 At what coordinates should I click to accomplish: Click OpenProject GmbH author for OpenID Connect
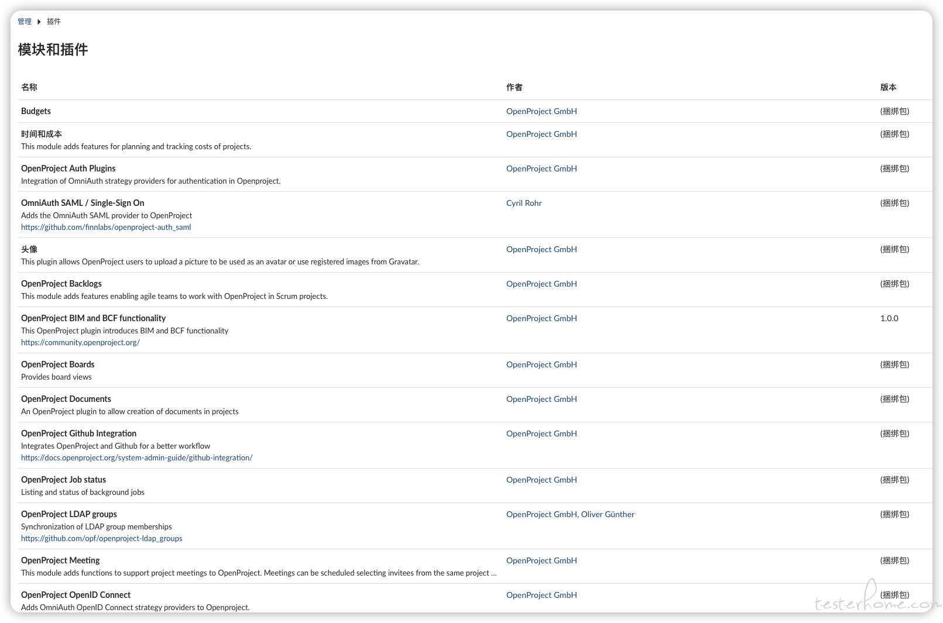(541, 596)
